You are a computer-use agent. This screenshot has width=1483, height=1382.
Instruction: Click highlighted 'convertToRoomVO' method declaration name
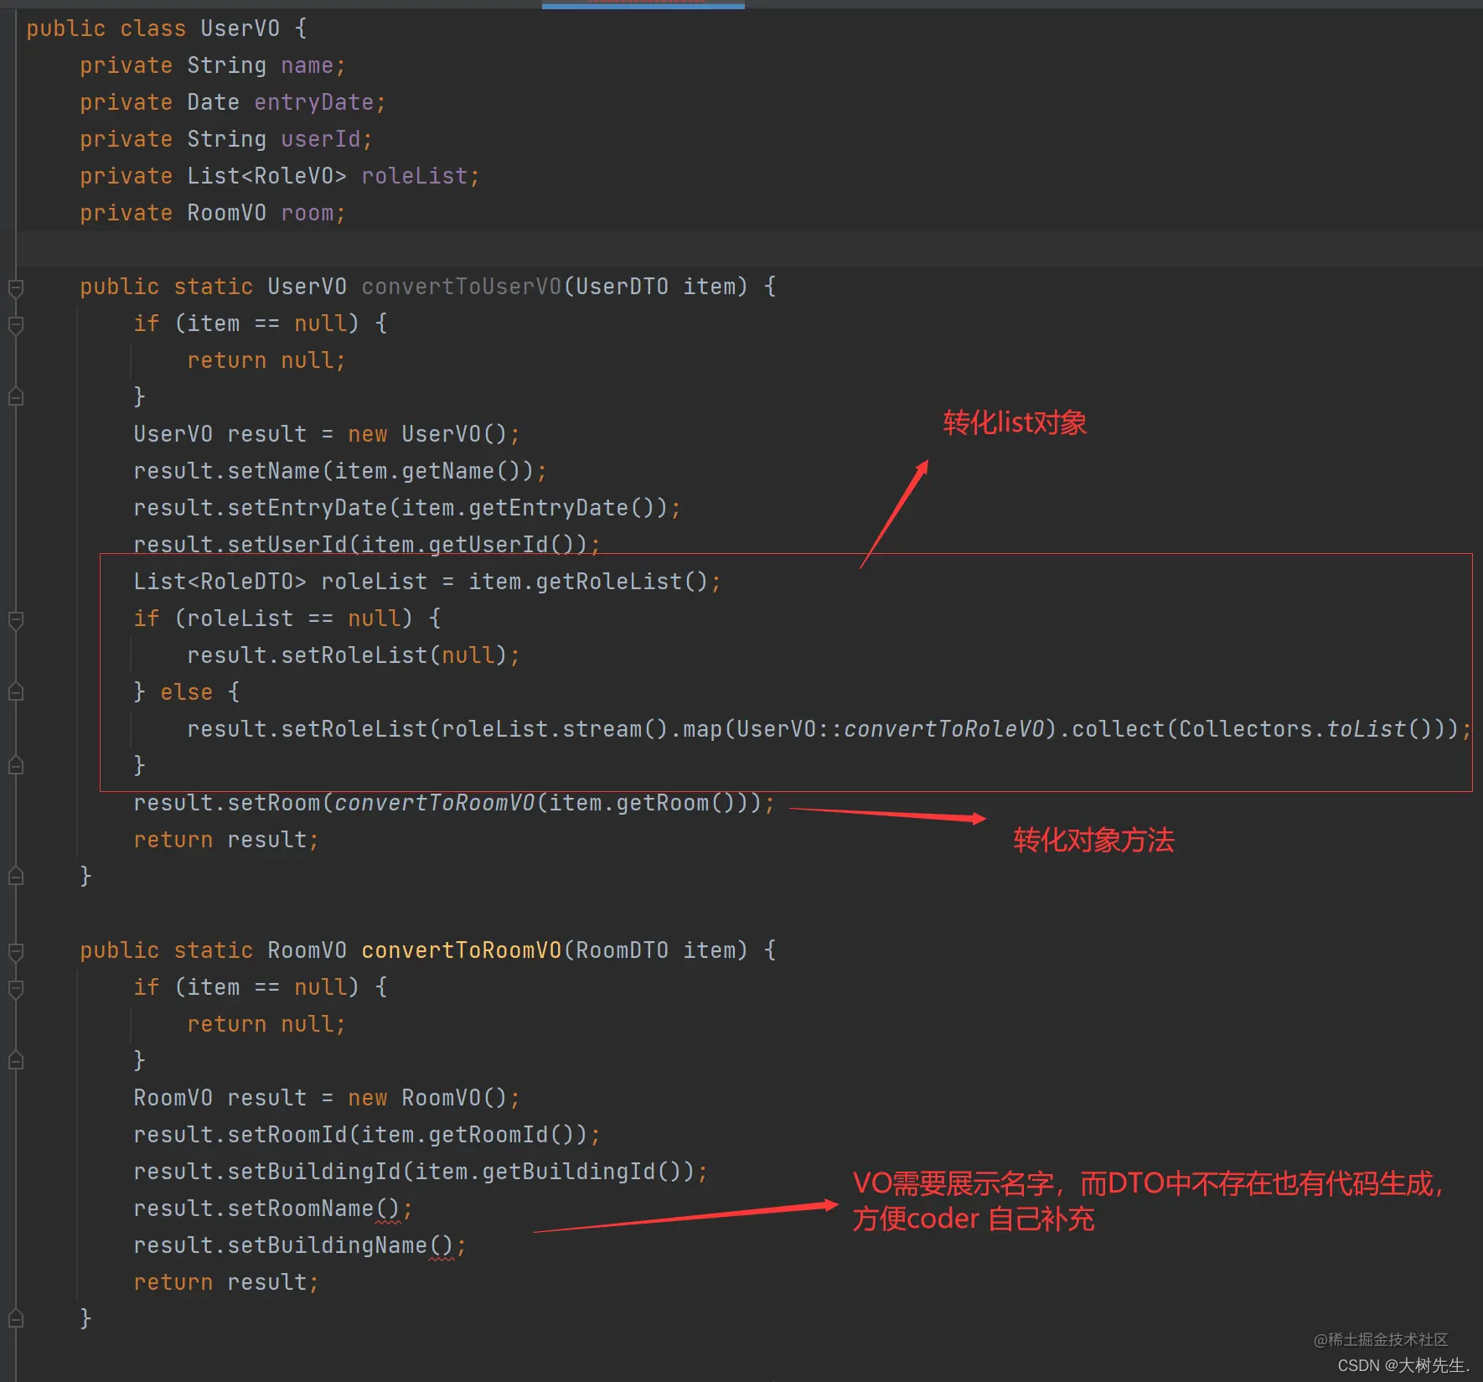click(461, 950)
